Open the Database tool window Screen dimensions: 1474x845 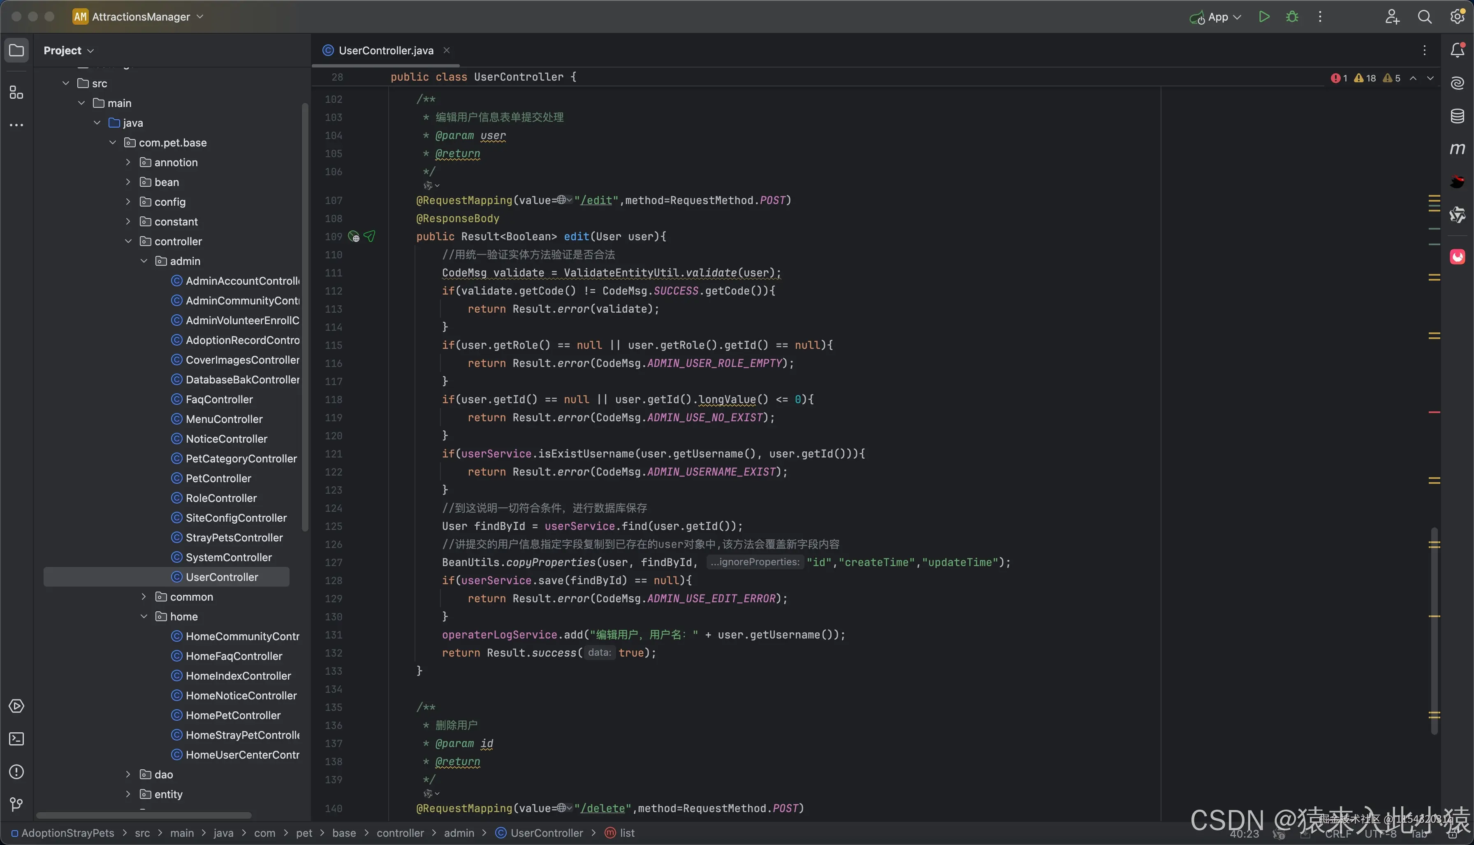point(1457,116)
